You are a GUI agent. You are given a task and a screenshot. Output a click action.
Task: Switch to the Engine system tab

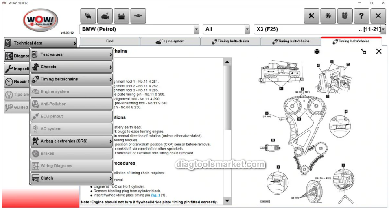pyautogui.click(x=170, y=41)
